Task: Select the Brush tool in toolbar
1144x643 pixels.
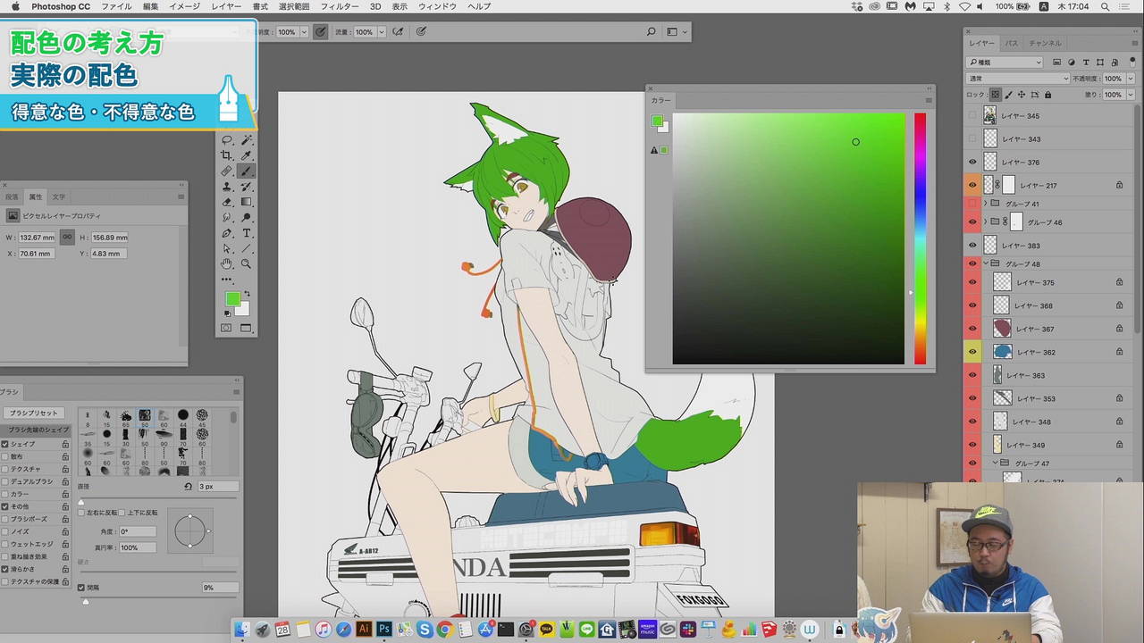Action: point(247,171)
